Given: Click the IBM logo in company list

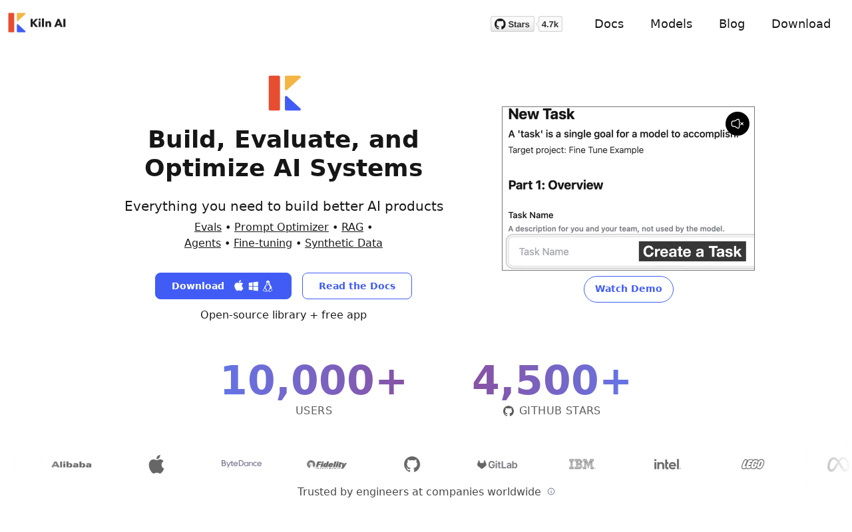Looking at the screenshot, I should (x=582, y=464).
